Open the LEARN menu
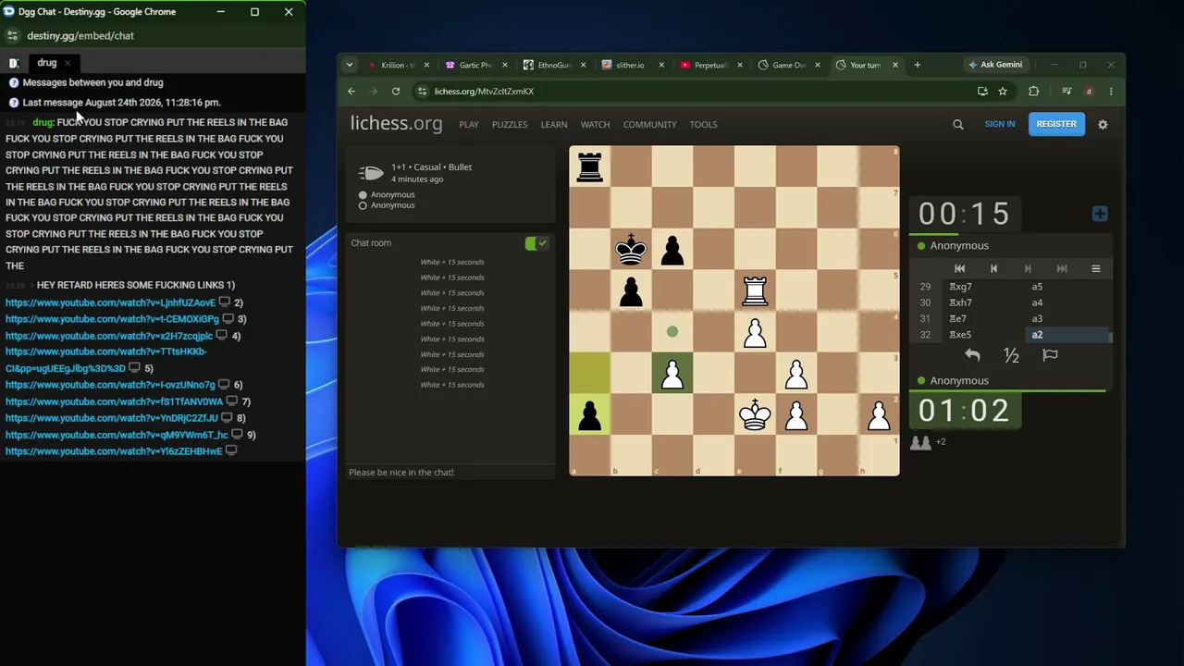The image size is (1184, 666). 554,124
